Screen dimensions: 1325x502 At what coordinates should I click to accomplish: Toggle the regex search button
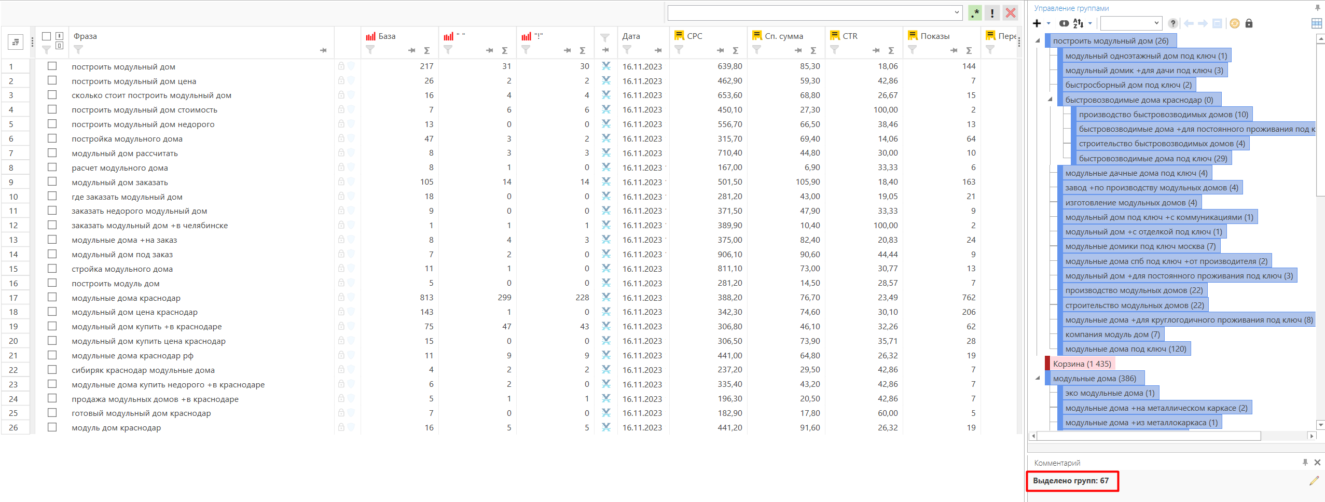975,13
